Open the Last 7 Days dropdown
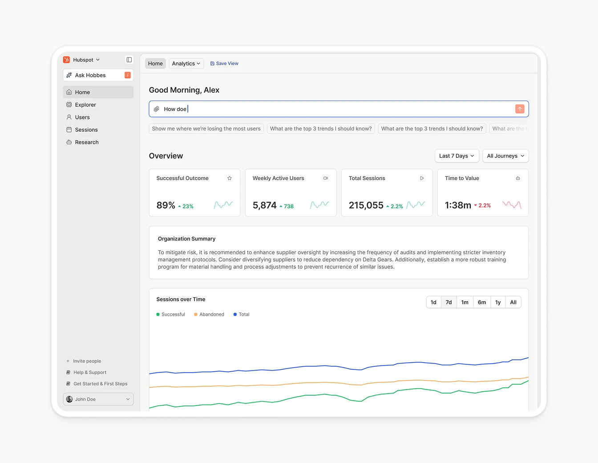598x463 pixels. (457, 156)
